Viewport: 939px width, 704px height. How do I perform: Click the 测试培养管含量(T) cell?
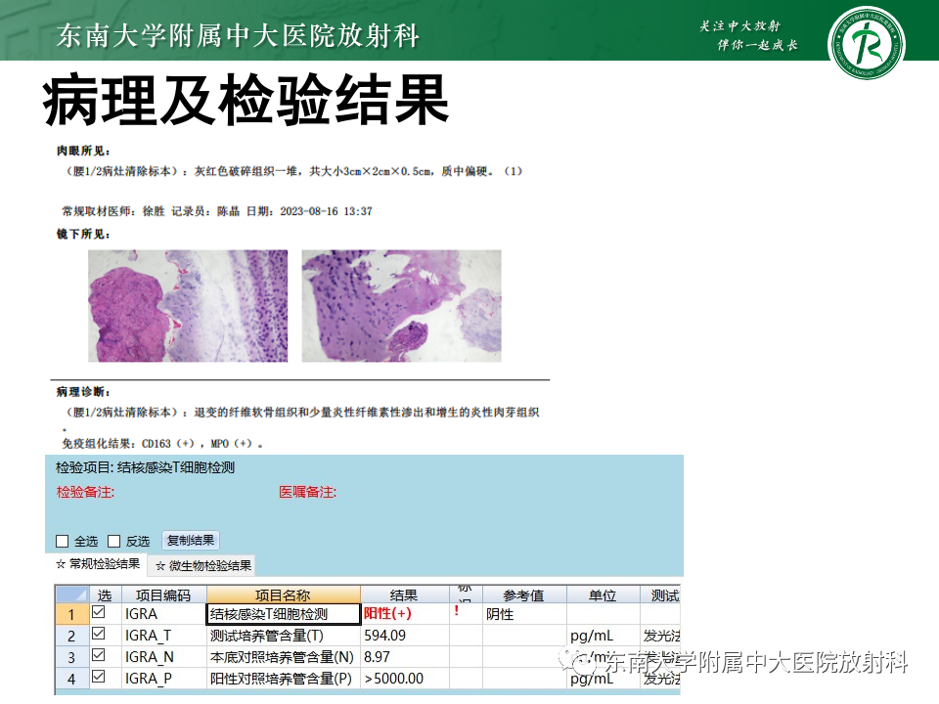[x=284, y=636]
